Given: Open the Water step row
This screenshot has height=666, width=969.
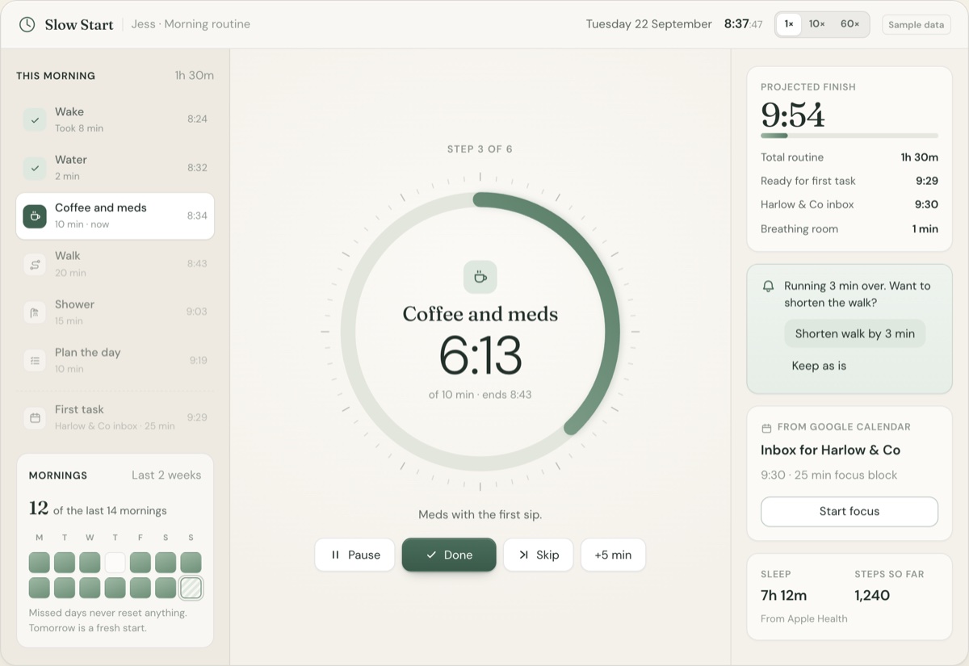Looking at the screenshot, I should click(115, 168).
